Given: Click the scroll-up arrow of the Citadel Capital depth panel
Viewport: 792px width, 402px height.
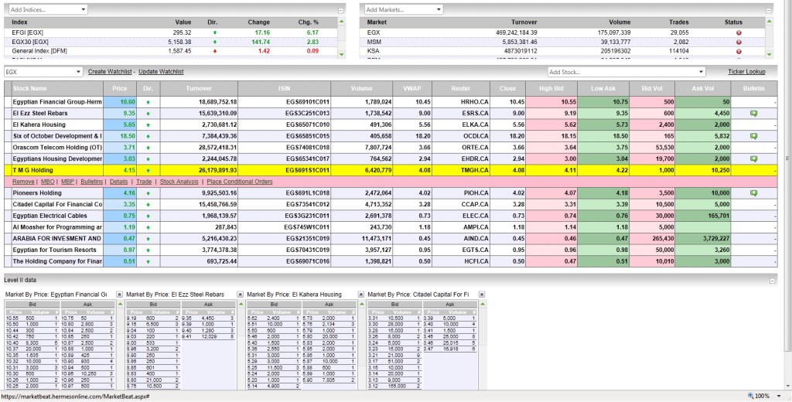Looking at the screenshot, I should [483, 304].
